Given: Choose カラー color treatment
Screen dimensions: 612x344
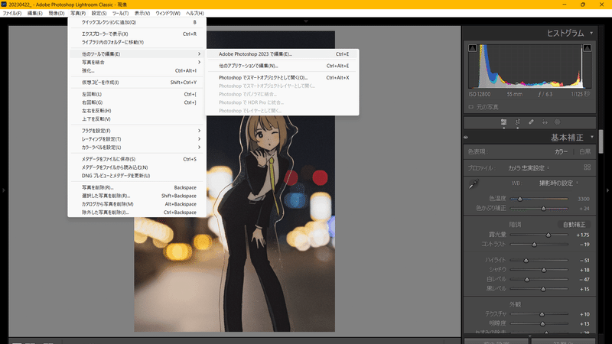Looking at the screenshot, I should [x=562, y=151].
